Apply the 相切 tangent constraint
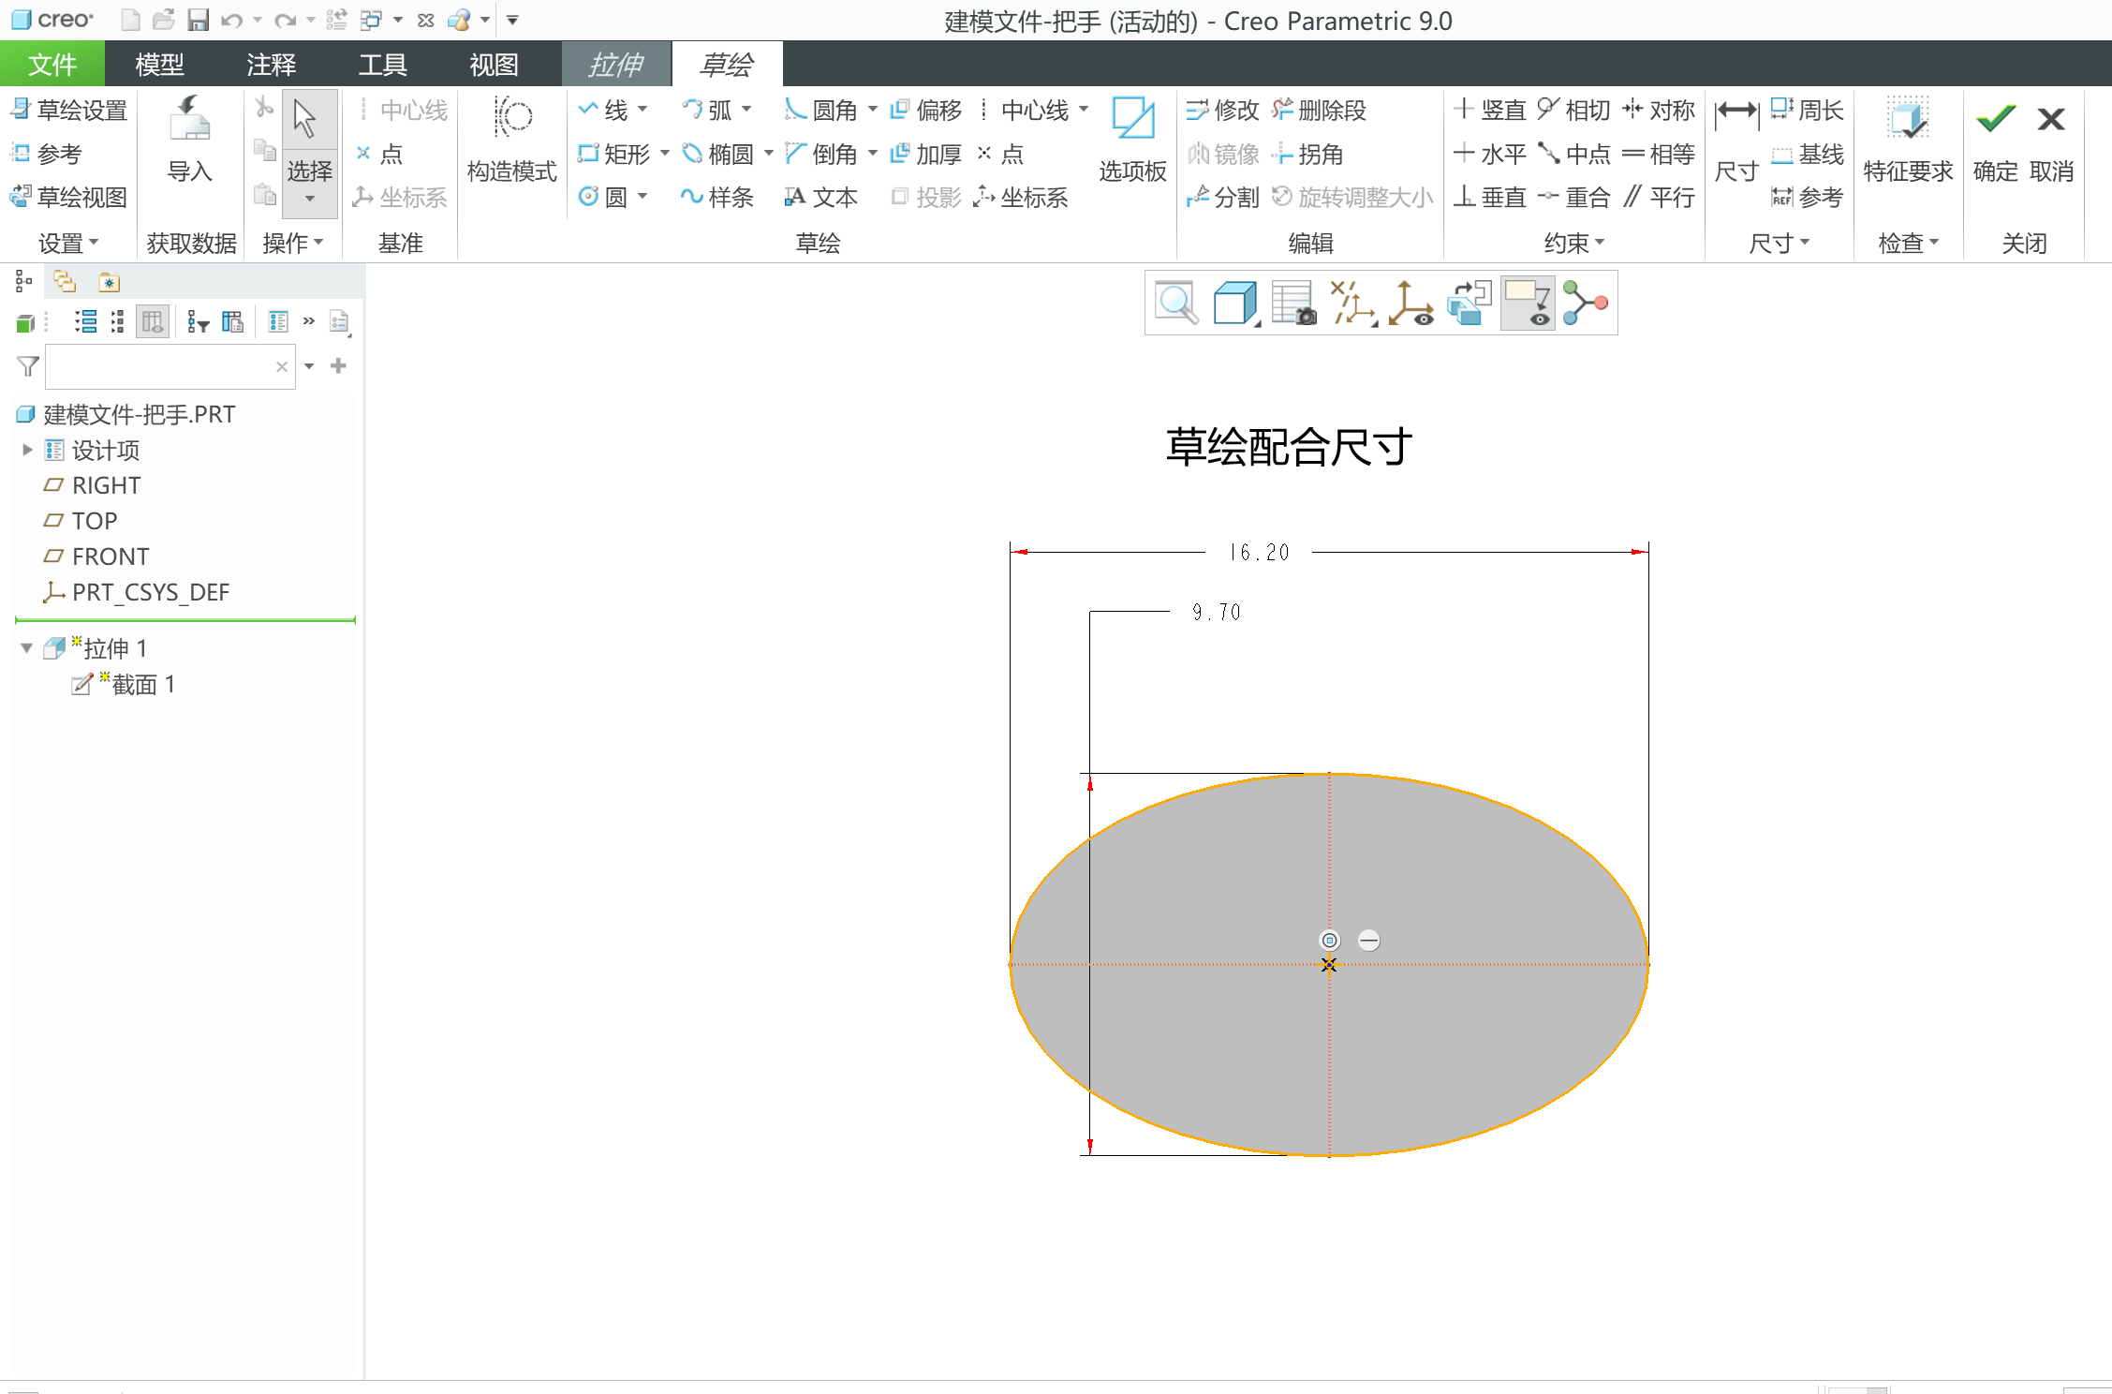Image resolution: width=2112 pixels, height=1394 pixels. [1574, 111]
